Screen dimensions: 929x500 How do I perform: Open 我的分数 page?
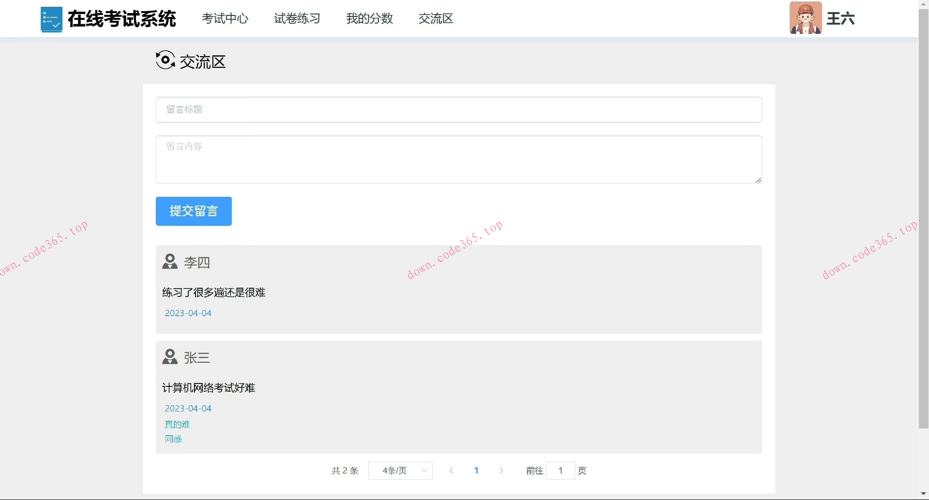(x=370, y=19)
